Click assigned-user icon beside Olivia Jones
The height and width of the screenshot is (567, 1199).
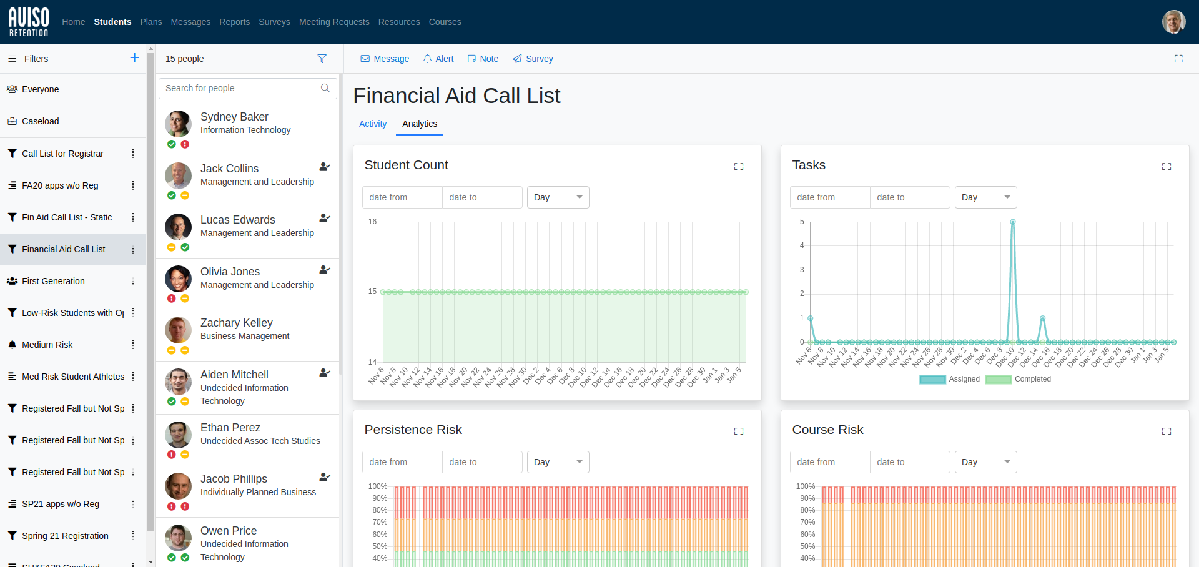tap(325, 270)
